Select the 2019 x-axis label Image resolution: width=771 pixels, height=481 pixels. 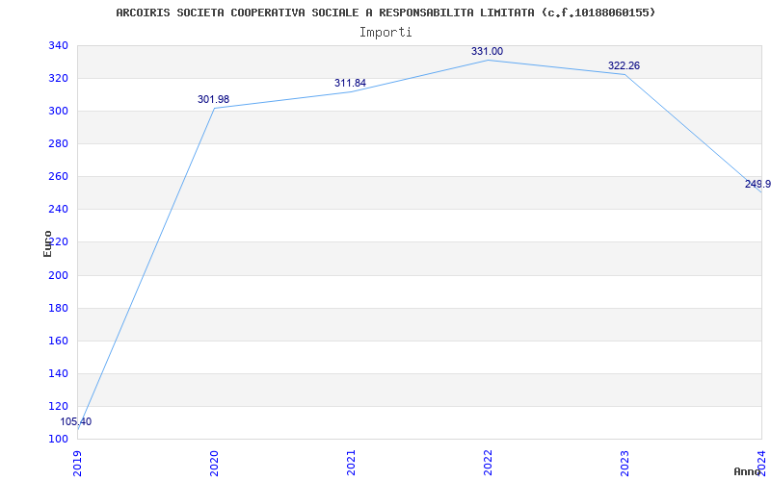click(x=77, y=463)
